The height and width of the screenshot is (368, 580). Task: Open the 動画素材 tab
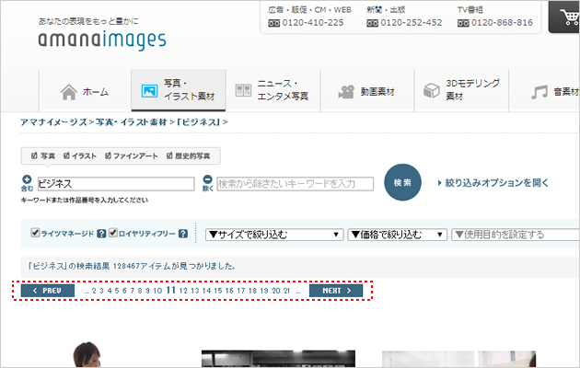(x=367, y=90)
